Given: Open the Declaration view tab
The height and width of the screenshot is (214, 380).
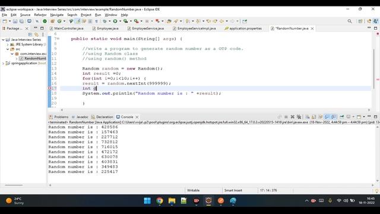Looking at the screenshot, I should tap(102, 117).
